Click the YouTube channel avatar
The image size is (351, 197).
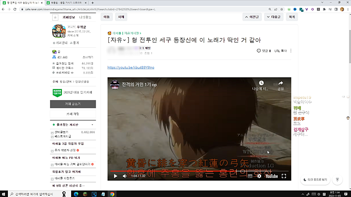click(x=115, y=84)
